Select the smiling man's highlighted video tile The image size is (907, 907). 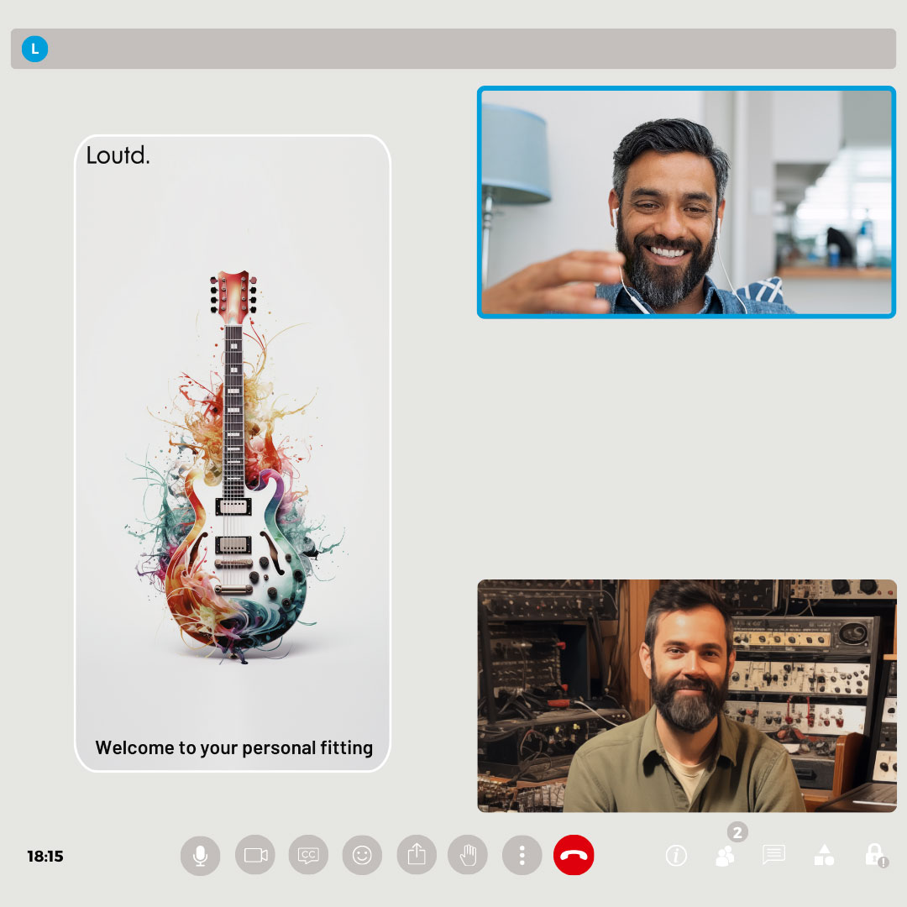[687, 202]
